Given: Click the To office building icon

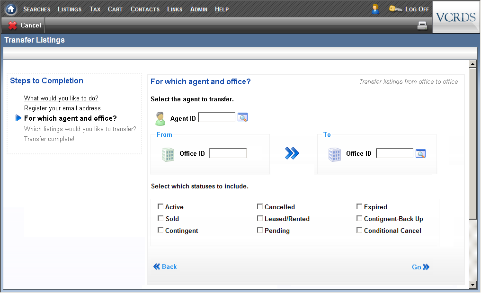Looking at the screenshot, I should coord(334,154).
